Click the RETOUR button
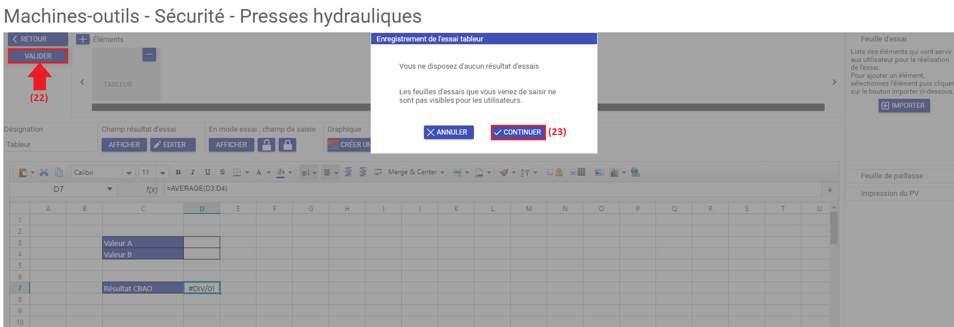 38,39
